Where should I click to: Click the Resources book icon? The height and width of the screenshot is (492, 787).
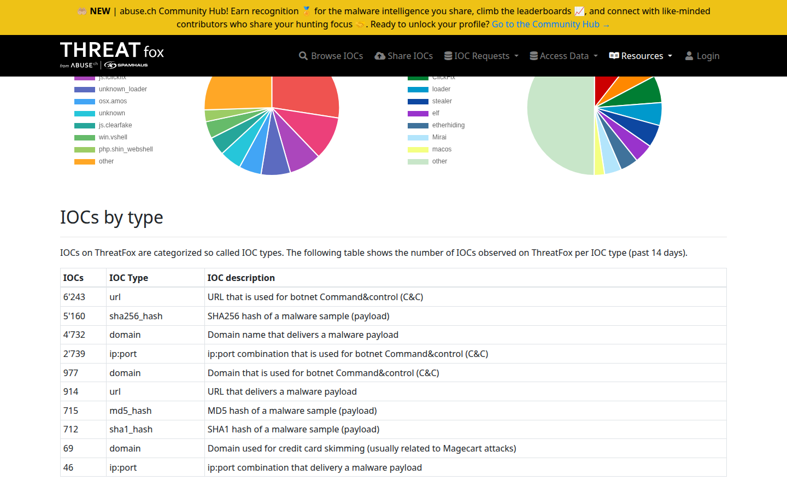click(x=614, y=56)
